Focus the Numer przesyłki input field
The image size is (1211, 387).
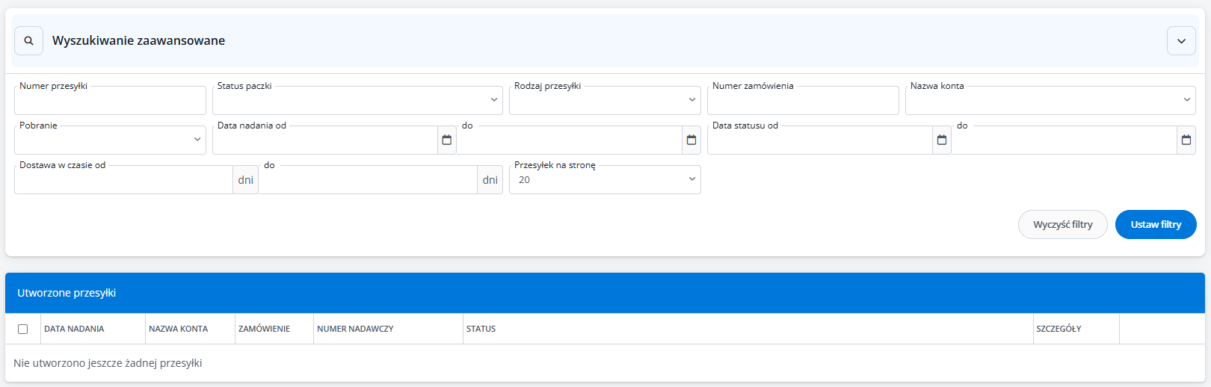[x=110, y=102]
